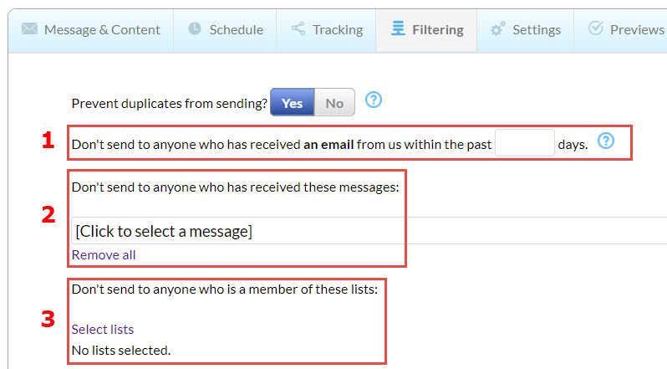Go to the Settings tab
This screenshot has width=667, height=369.
point(536,30)
